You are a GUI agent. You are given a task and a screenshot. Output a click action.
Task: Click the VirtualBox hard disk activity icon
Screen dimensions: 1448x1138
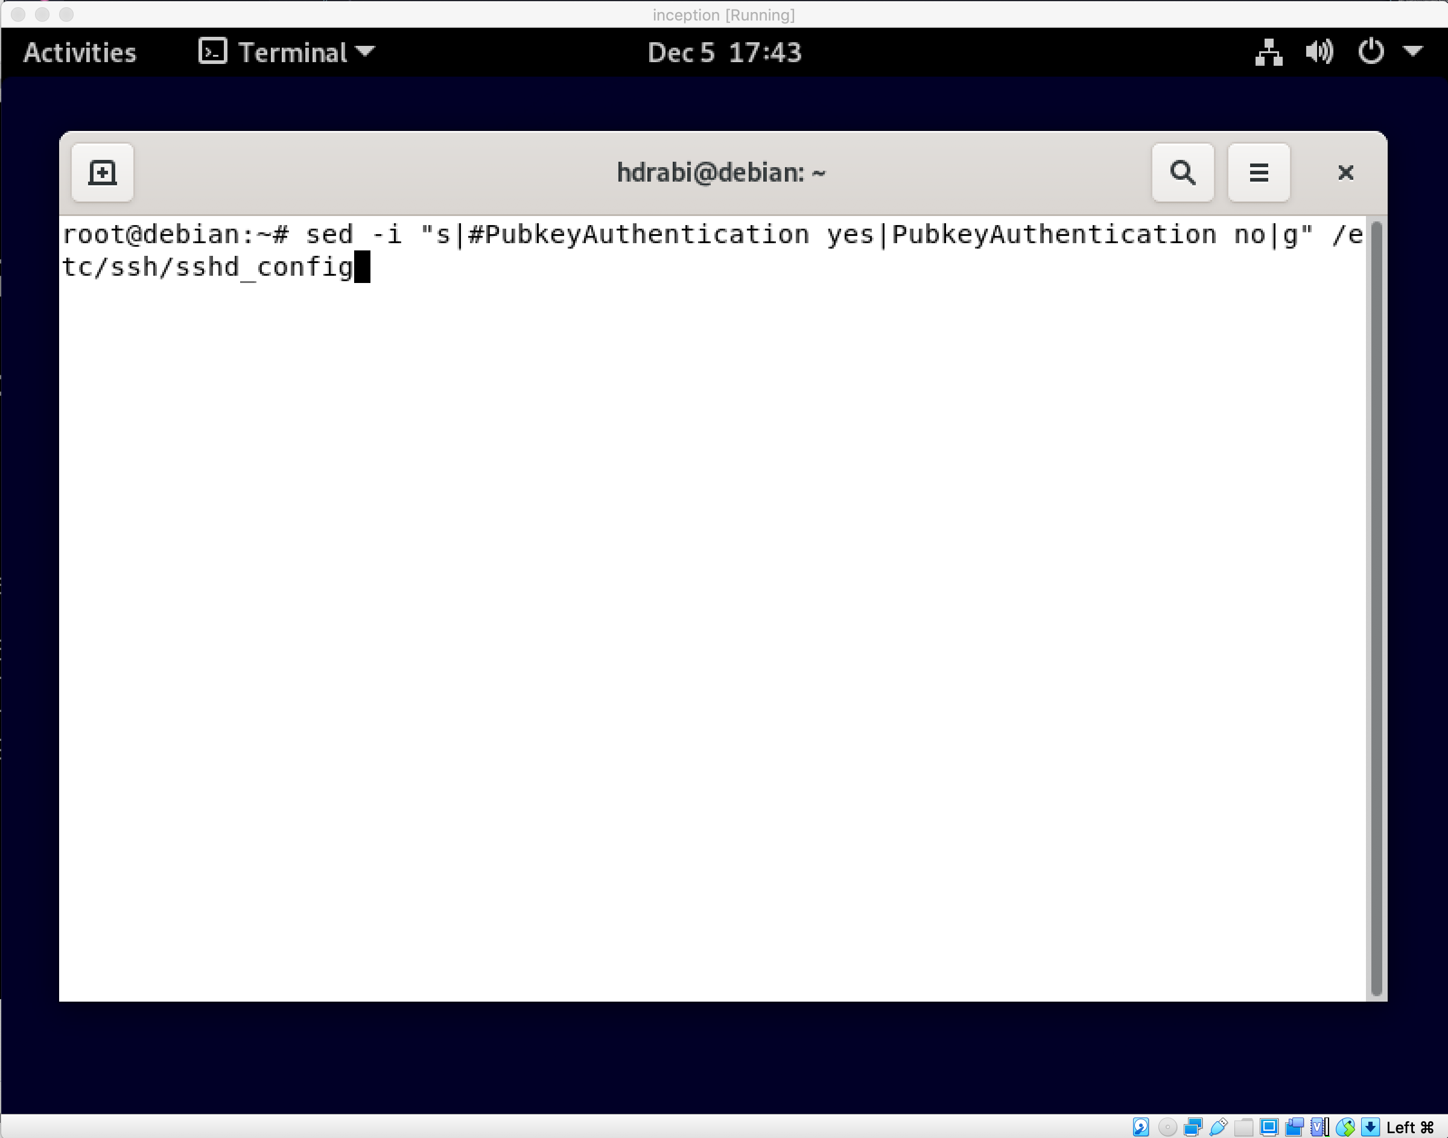click(x=1141, y=1127)
